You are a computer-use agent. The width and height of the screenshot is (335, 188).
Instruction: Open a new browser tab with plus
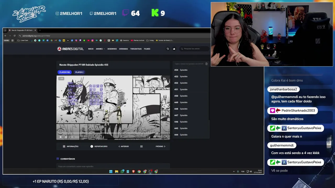pyautogui.click(x=40, y=30)
